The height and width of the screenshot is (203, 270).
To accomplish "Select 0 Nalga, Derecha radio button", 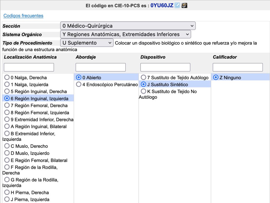I will coord(7,77).
